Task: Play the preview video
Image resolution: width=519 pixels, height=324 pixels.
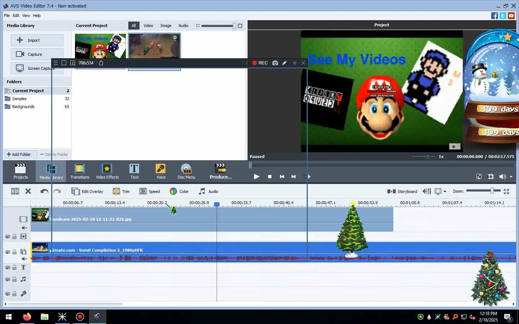Action: 257,176
